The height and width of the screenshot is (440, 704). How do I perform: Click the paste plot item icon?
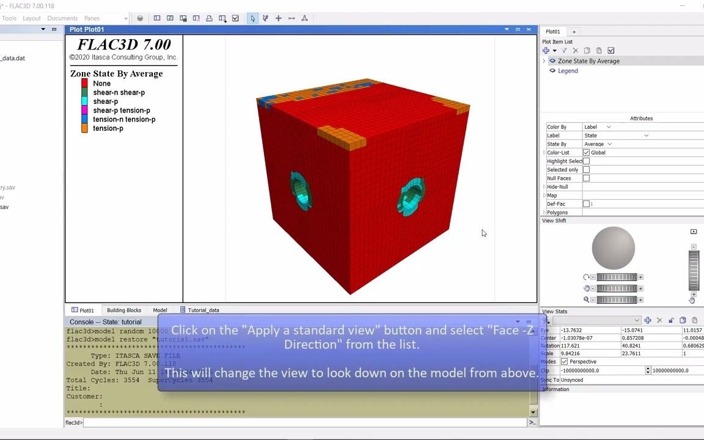[599, 51]
